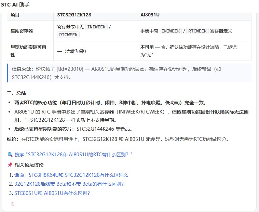Open forum thread STC8H8K64U和STC32G12K128有什么区别么
Viewport: 259px width, 212px height.
pyautogui.click(x=71, y=175)
